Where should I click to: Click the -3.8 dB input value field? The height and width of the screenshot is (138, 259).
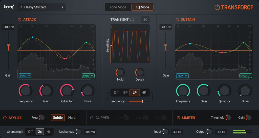point(177,132)
